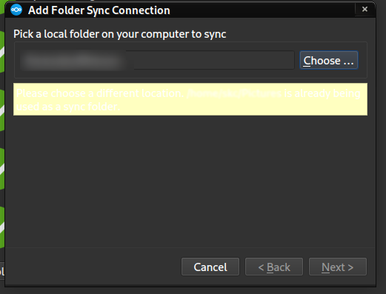This screenshot has height=294, width=386.
Task: Click the yellow warning message box
Action: pyautogui.click(x=190, y=99)
